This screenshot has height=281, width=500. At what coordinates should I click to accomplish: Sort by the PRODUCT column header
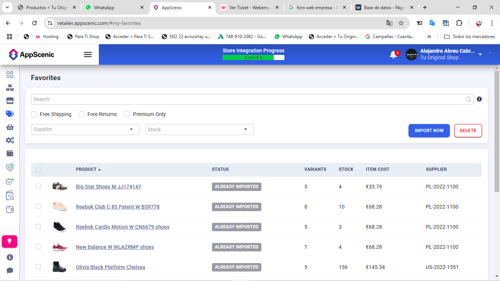[x=88, y=169]
